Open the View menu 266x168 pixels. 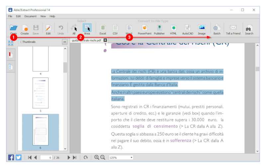tap(43, 16)
